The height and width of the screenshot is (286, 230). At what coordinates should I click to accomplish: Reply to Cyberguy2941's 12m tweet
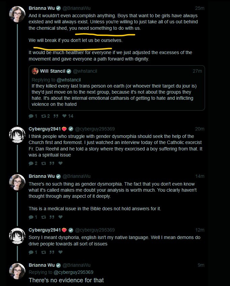click(x=31, y=252)
